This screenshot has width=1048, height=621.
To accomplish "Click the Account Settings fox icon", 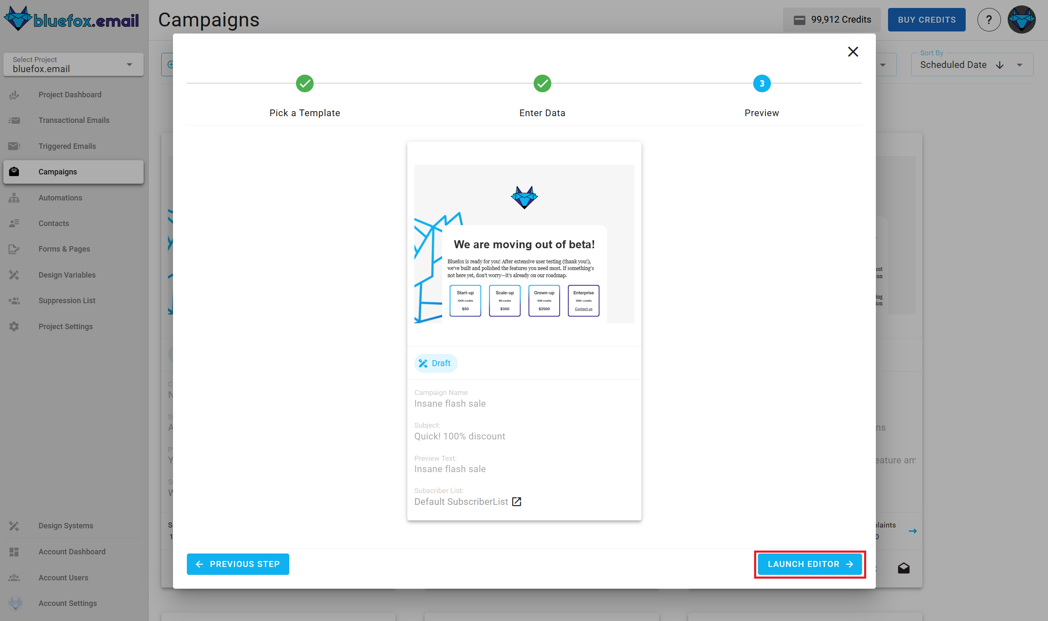I will [x=16, y=603].
